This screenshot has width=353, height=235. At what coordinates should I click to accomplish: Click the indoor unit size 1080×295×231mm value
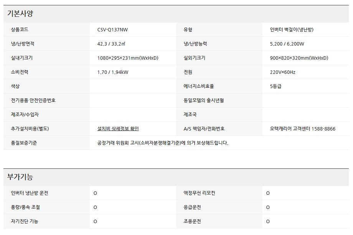[128, 58]
